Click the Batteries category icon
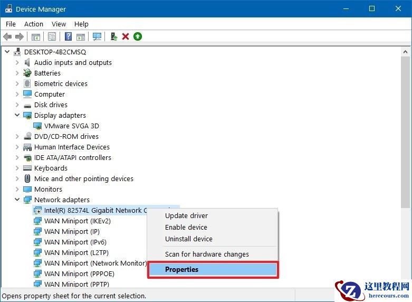This screenshot has width=412, height=302. [x=27, y=73]
